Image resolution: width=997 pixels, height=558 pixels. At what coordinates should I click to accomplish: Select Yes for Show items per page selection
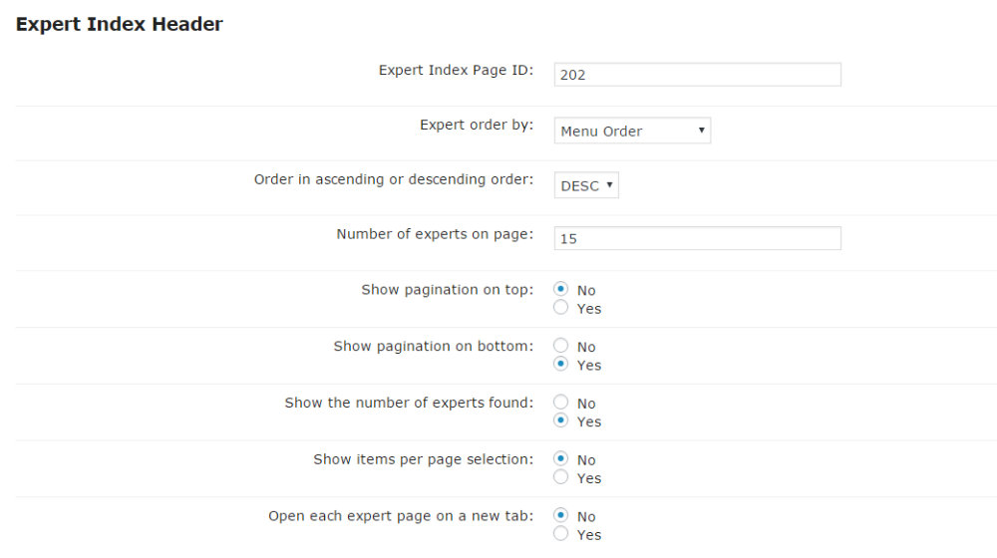pyautogui.click(x=560, y=477)
